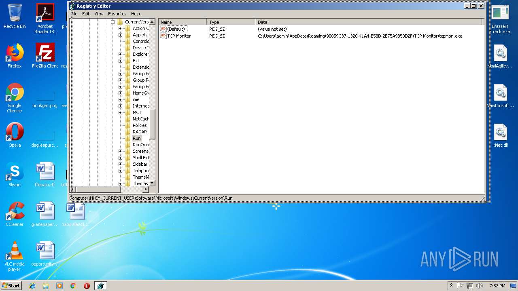This screenshot has width=518, height=291.
Task: Select the NetCache key in tree
Action: [140, 119]
